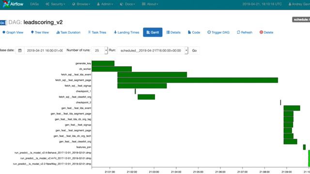Click the features_join task label
This screenshot has height=174, width=310.
(84, 147)
